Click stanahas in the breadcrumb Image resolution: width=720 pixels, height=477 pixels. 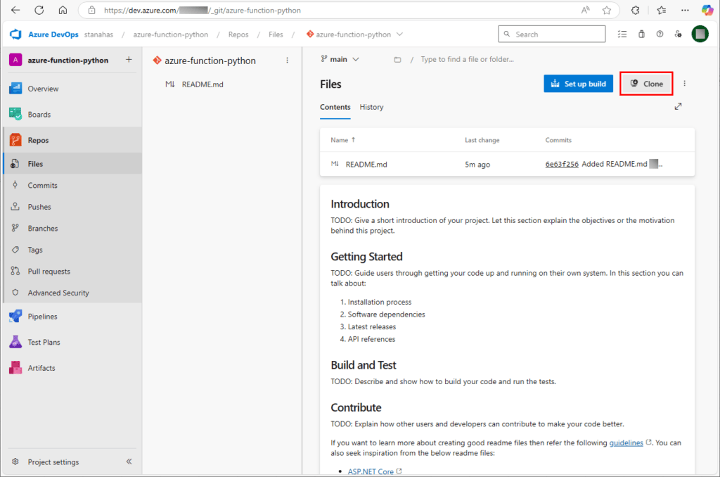[98, 34]
